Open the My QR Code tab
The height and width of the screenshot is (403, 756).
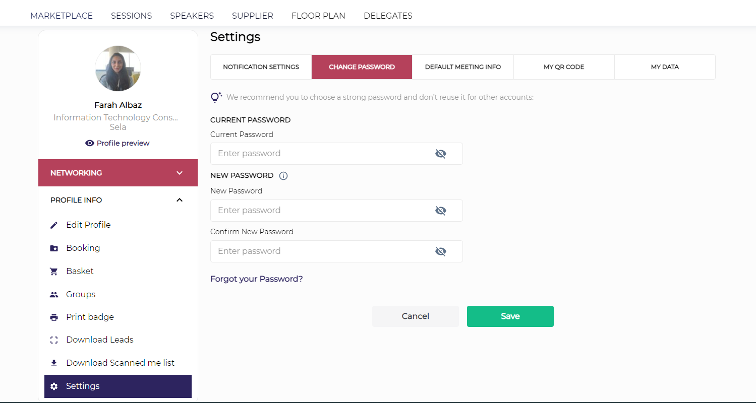tap(564, 67)
